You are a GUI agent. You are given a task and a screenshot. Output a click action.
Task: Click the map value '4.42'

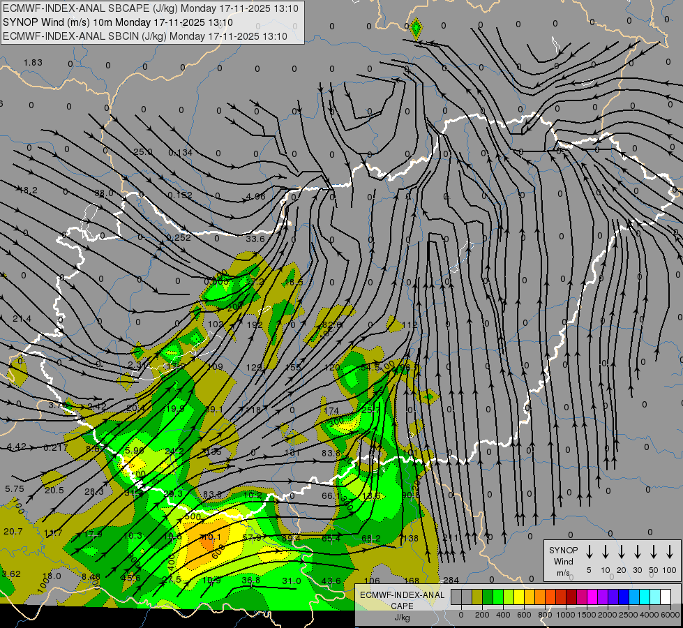point(17,447)
